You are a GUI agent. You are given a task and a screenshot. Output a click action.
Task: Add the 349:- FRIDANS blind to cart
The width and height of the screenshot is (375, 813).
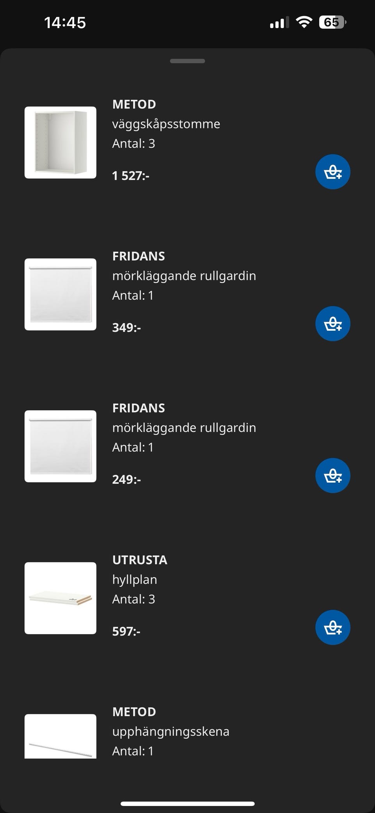332,324
